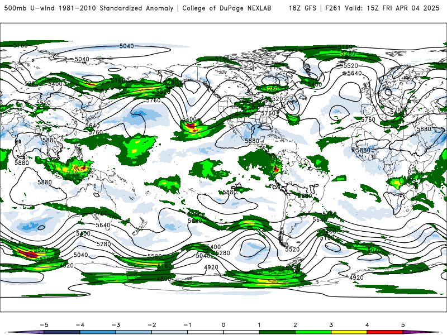Viewport: 447px width, 335px height.
Task: Click '1981-2010 Standardized Anomaly' in the title
Action: tap(116, 8)
